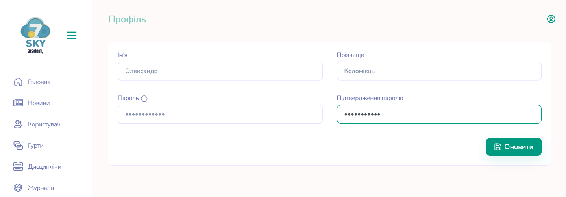Click the 7 SKY academy logo
This screenshot has width=566, height=197.
35,35
